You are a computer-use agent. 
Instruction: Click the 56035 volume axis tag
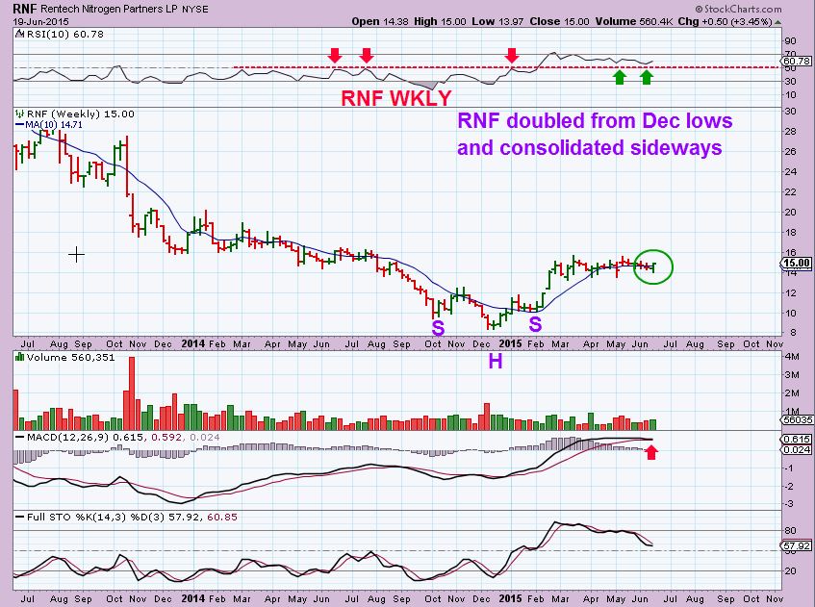798,420
